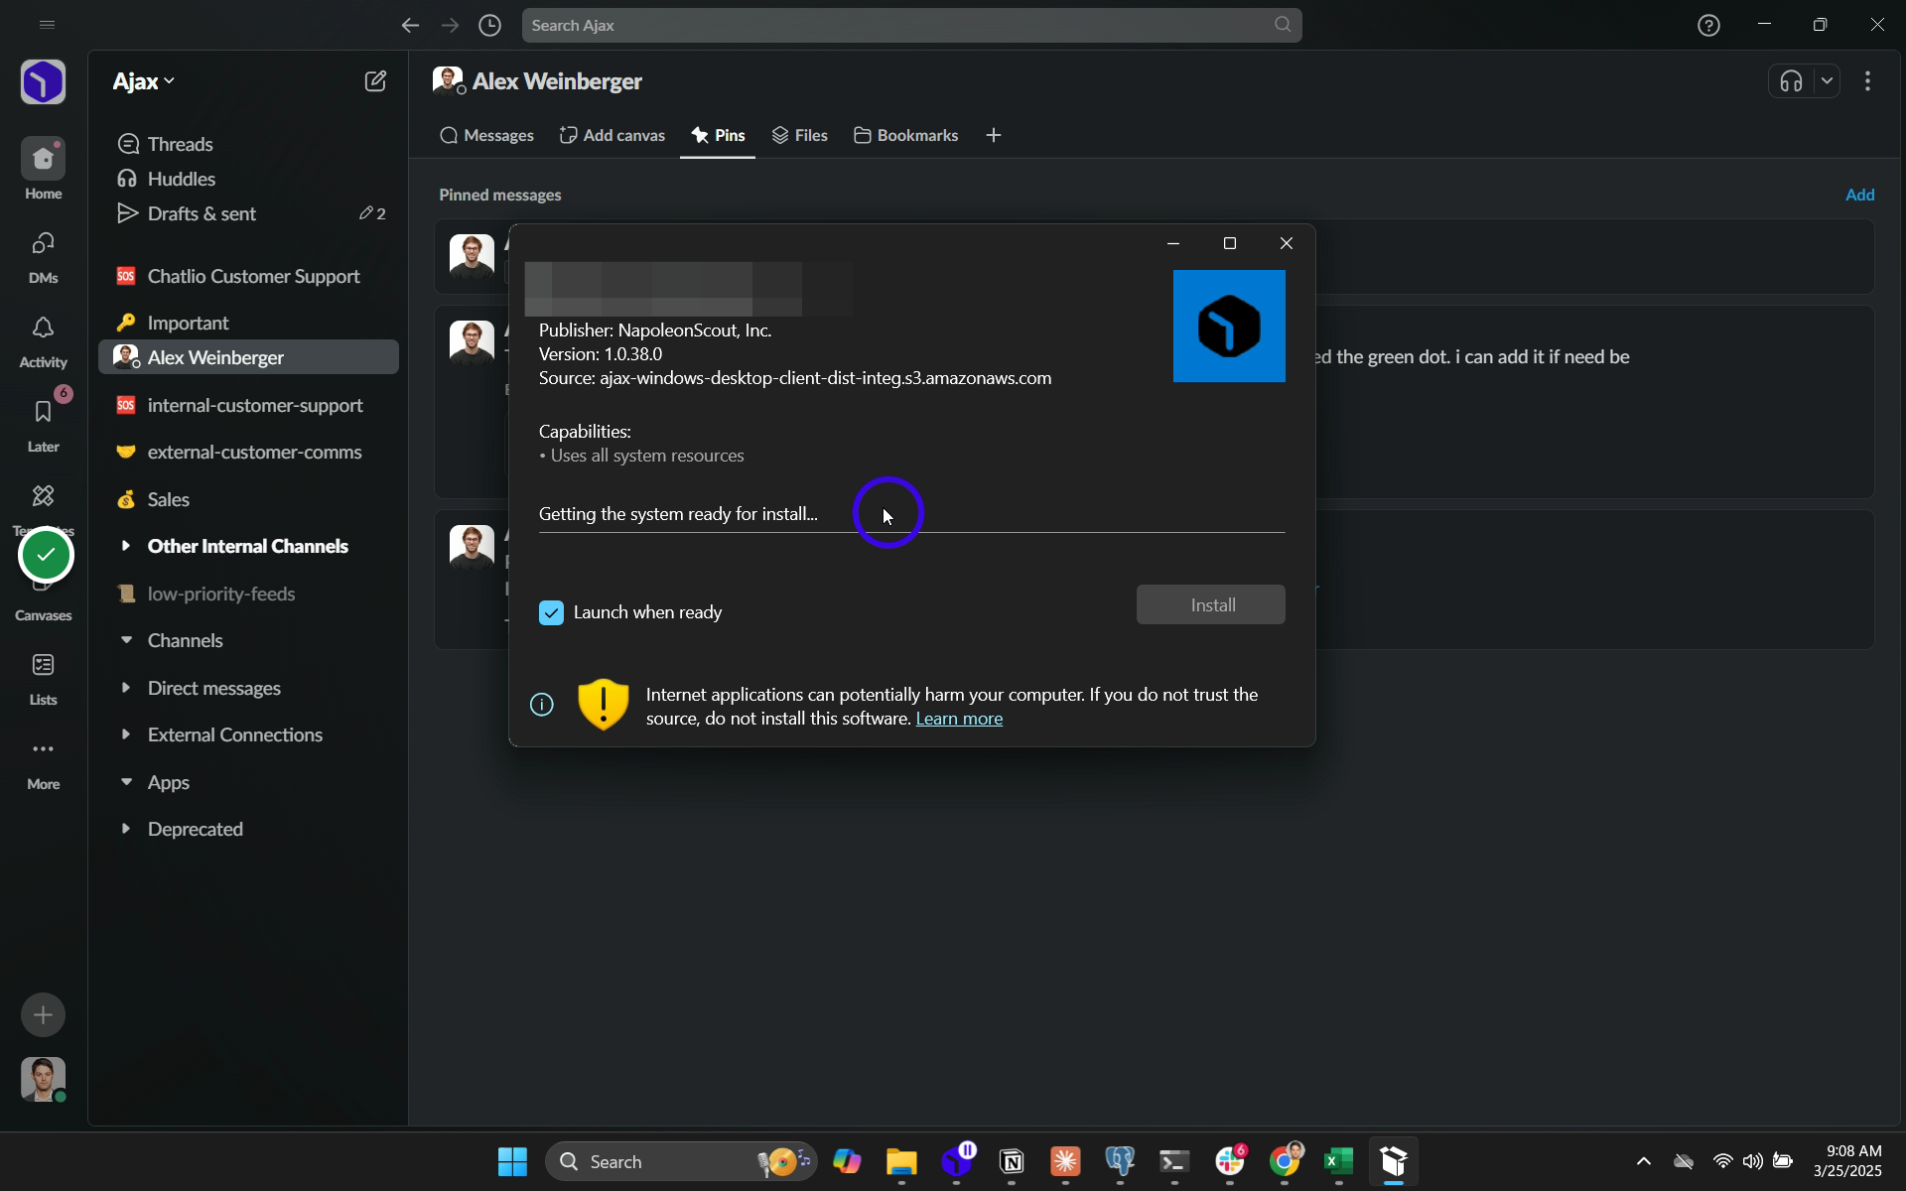
Task: Open the Ajax workspace dropdown
Action: [x=143, y=81]
